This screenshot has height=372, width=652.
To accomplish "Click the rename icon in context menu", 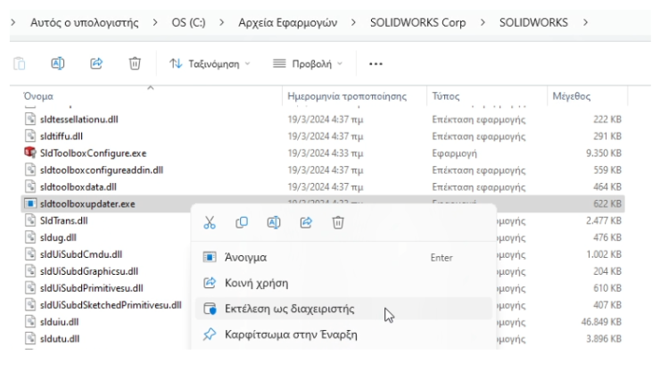I will [x=273, y=222].
